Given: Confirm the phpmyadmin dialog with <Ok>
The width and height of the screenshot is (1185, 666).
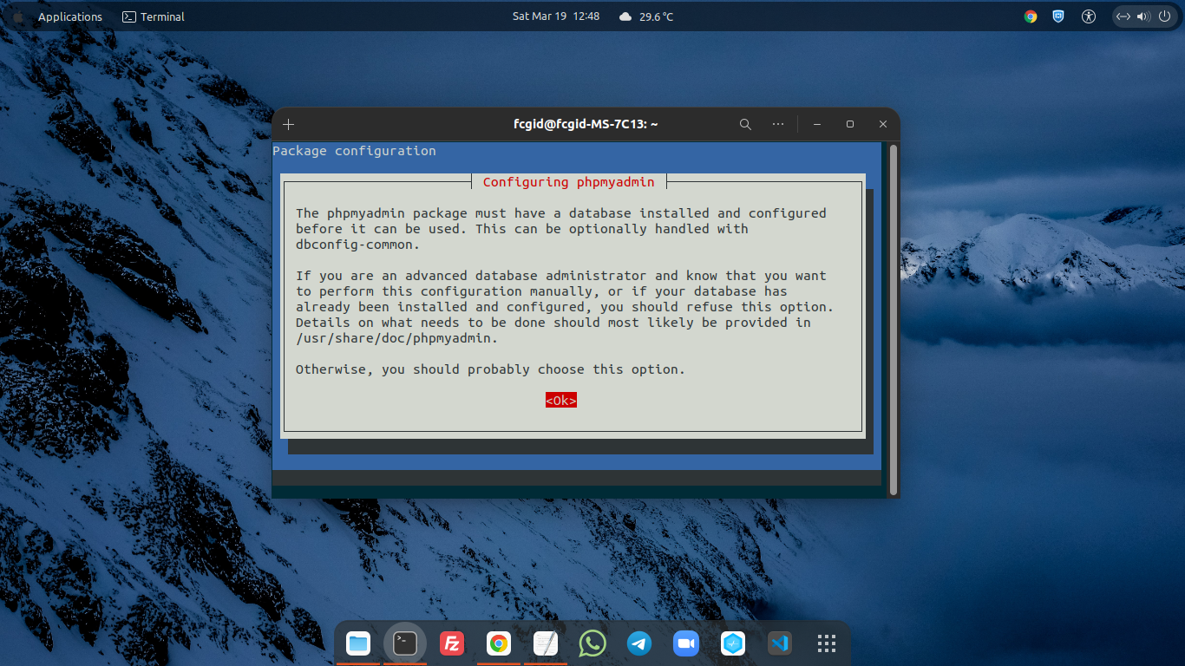Looking at the screenshot, I should (x=561, y=401).
